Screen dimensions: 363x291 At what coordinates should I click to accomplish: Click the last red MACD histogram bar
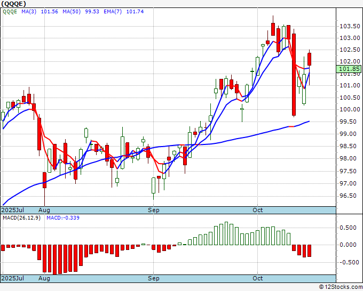coord(309,250)
